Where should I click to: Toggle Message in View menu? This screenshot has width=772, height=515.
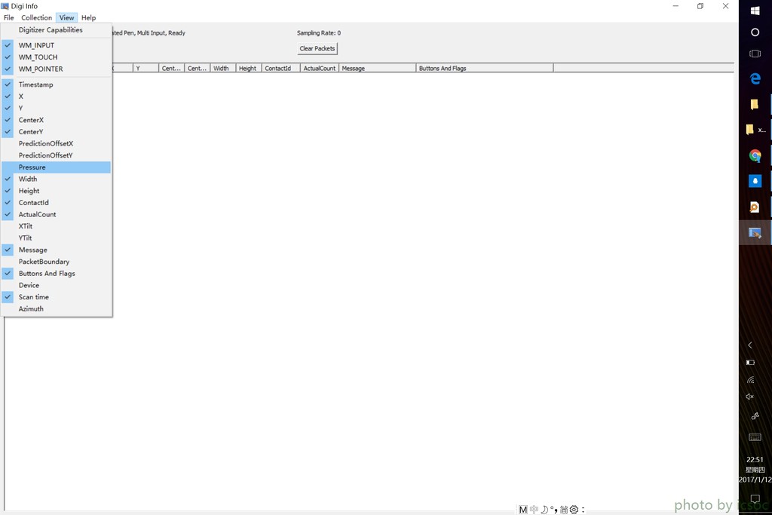[56, 250]
